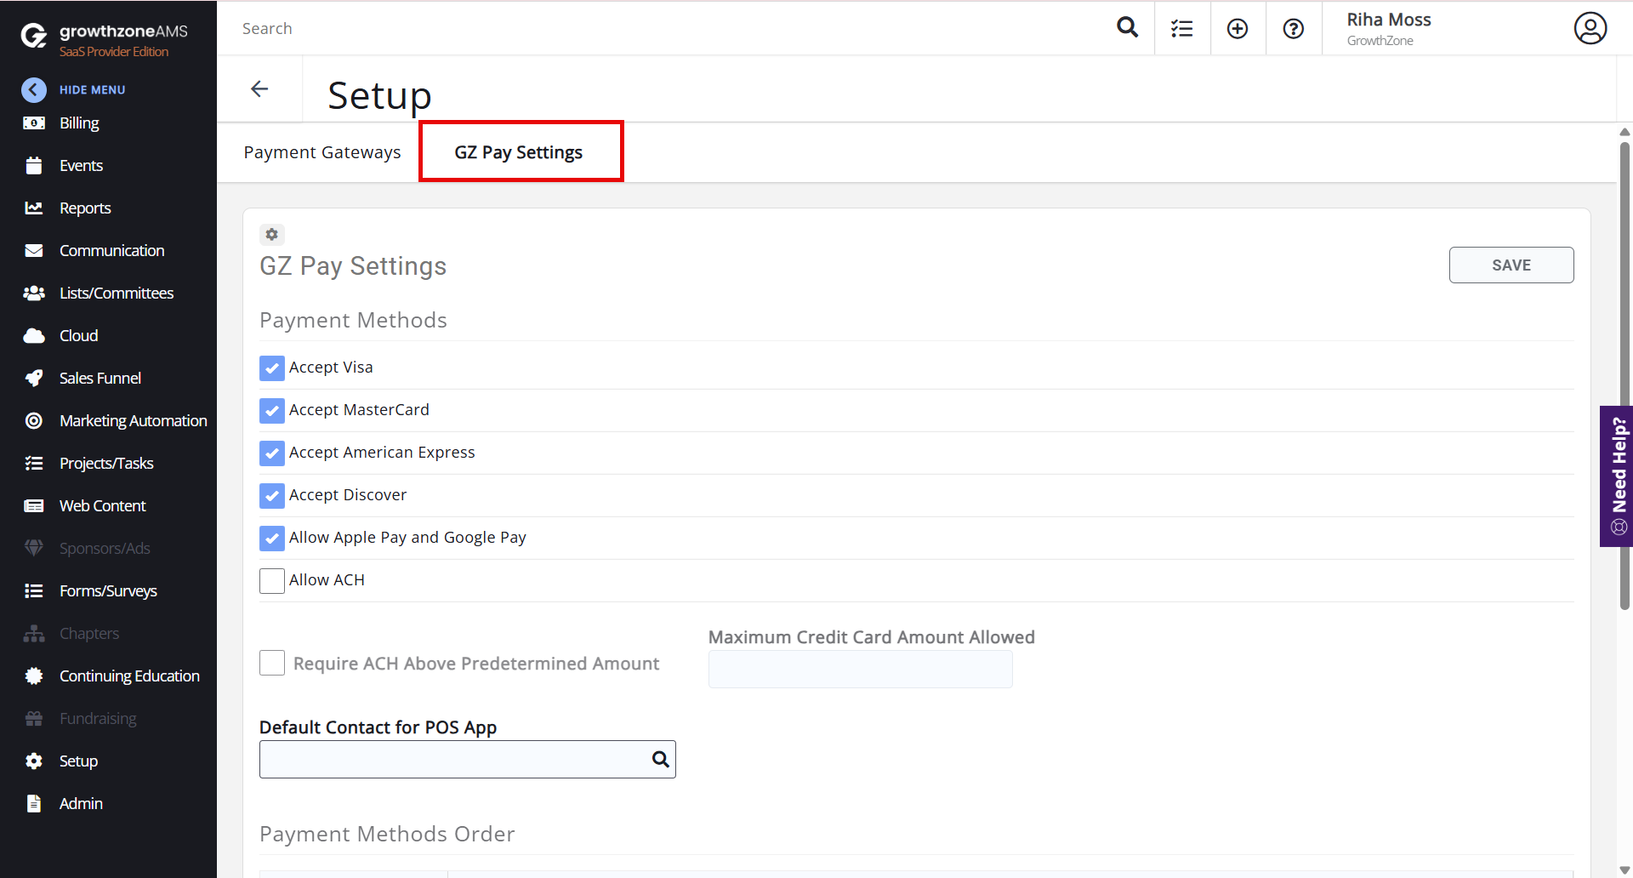The width and height of the screenshot is (1633, 878).
Task: Click the GrowthZone AMS logo icon
Action: [x=34, y=36]
